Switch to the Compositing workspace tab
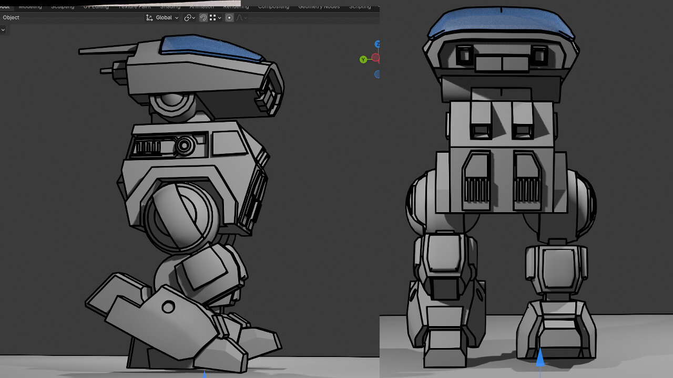673x378 pixels. [x=273, y=6]
